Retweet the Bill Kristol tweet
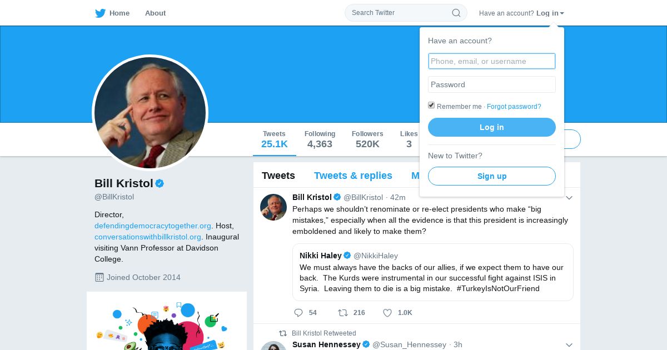The width and height of the screenshot is (667, 350). click(343, 313)
